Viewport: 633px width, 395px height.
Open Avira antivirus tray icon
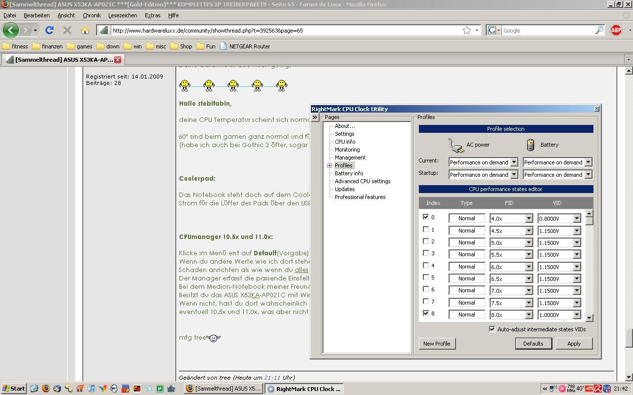[x=597, y=389]
